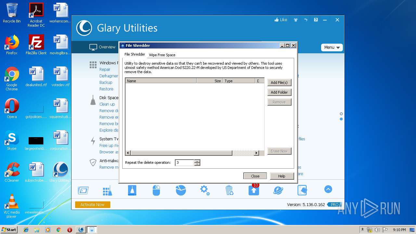Click the Add File(s) button
This screenshot has width=416, height=234.
point(279,83)
